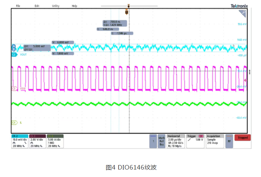Click the Tektronix logo
Image resolution: width=261 pixels, height=177 pixels.
[x=239, y=6]
